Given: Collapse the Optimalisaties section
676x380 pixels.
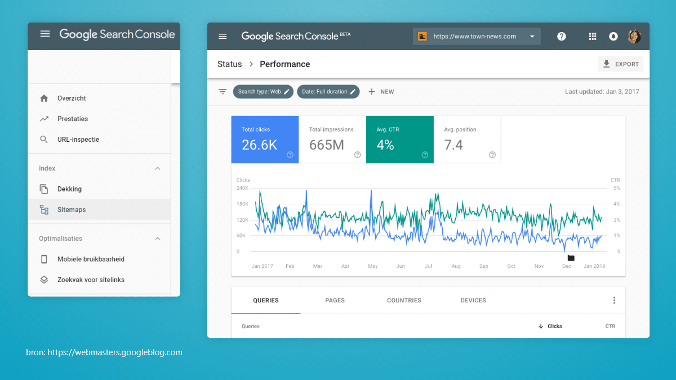Looking at the screenshot, I should [158, 238].
